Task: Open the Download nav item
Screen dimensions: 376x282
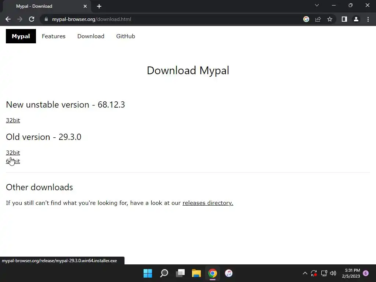Action: (x=91, y=36)
